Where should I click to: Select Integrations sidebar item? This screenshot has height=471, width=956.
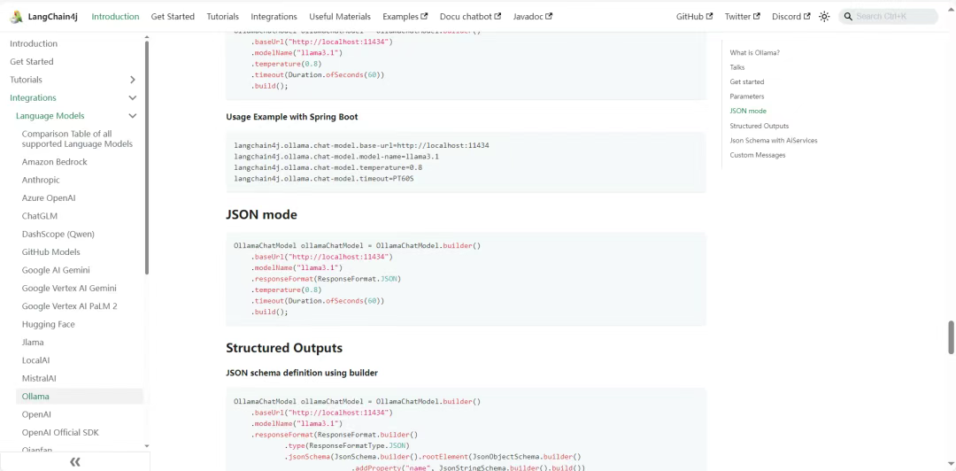tap(33, 97)
